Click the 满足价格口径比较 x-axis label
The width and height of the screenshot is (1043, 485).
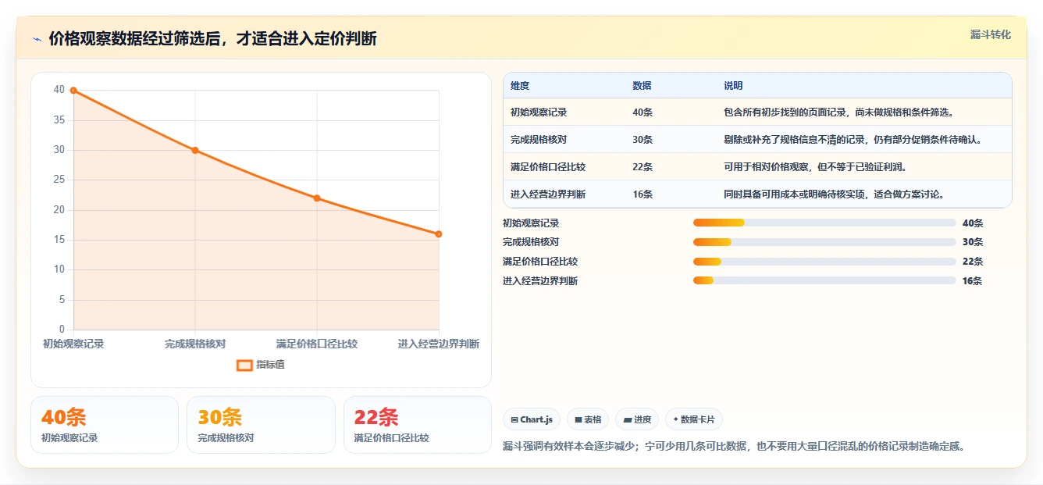pyautogui.click(x=317, y=344)
